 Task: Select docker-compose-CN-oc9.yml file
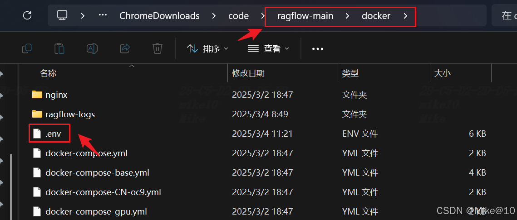pos(103,192)
